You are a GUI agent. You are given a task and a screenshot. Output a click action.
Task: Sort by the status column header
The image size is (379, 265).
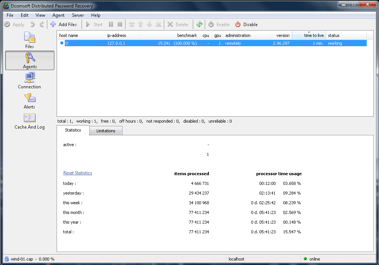tap(346, 35)
